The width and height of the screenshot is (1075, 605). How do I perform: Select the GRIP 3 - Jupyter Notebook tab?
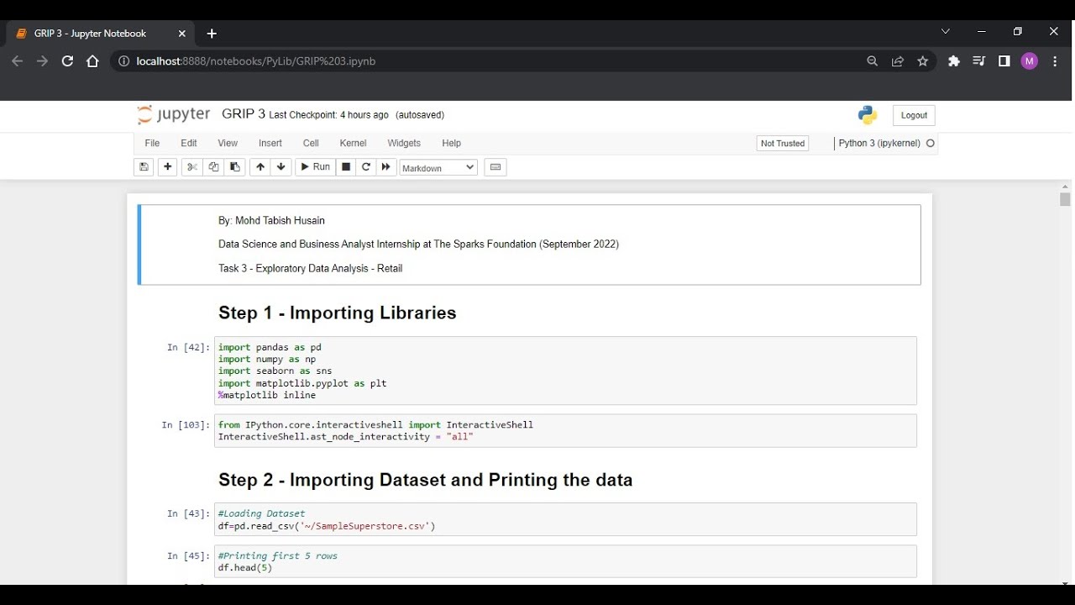pos(101,34)
